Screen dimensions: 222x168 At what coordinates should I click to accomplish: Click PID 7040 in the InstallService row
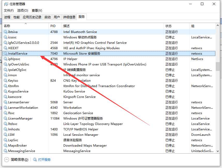[54, 54]
